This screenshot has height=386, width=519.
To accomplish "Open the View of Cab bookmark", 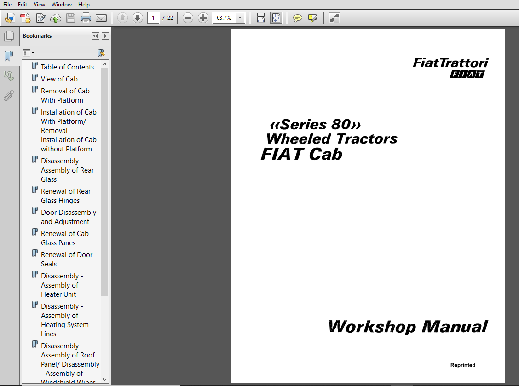I will (59, 79).
